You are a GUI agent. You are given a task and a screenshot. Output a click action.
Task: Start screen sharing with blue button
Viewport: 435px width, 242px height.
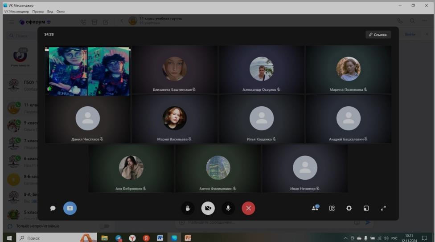tap(70, 208)
